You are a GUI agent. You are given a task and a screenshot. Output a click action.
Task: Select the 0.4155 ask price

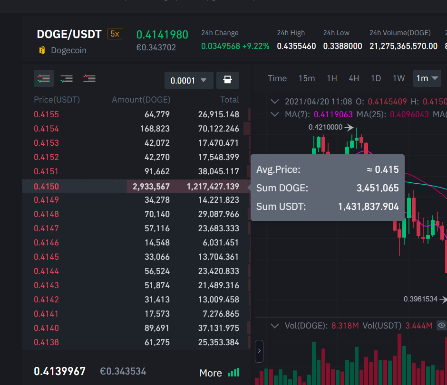point(46,114)
